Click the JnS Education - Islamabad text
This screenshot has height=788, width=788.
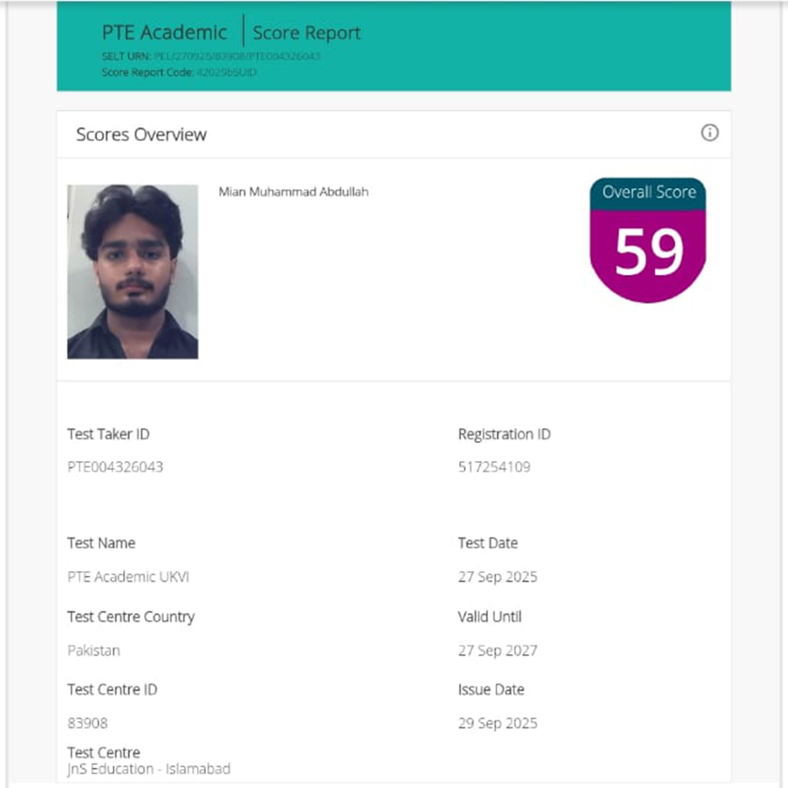(x=149, y=769)
